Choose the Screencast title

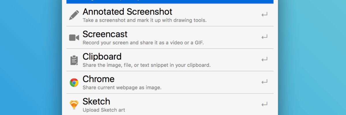[x=105, y=34]
